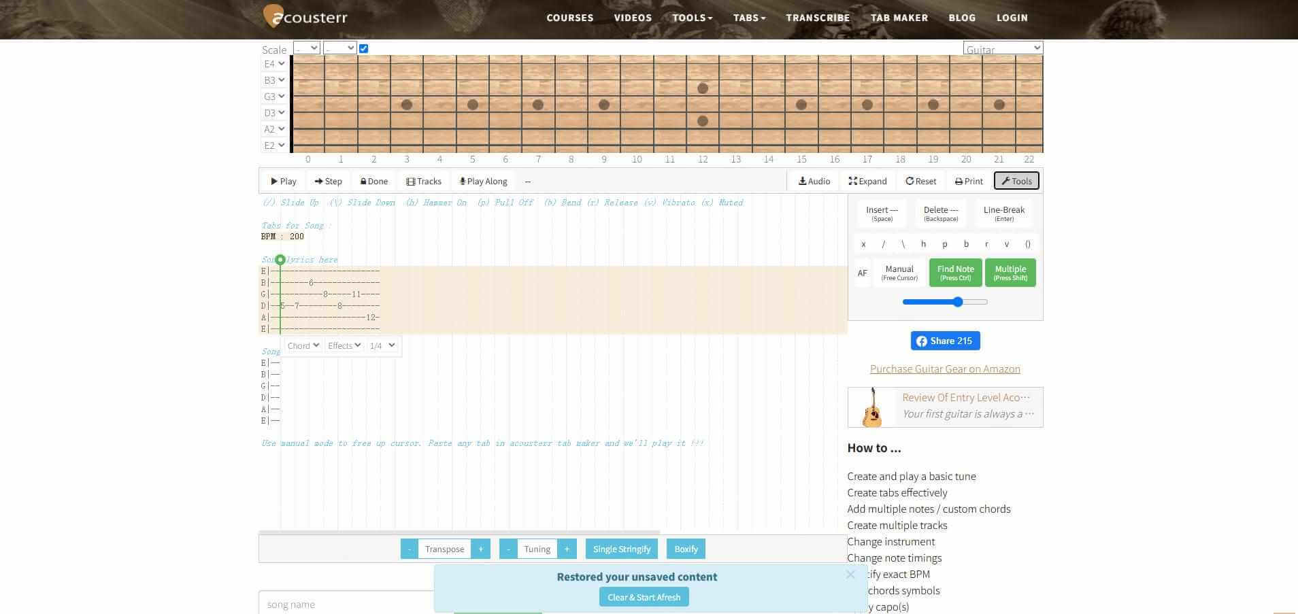
Task: Open the Guitar instrument dropdown
Action: tap(1003, 48)
